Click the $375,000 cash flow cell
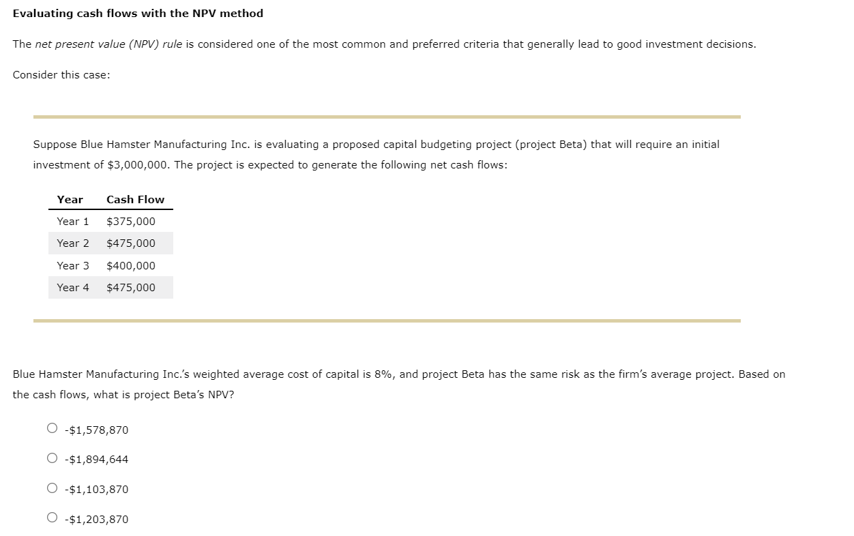This screenshot has width=854, height=536. coord(131,221)
